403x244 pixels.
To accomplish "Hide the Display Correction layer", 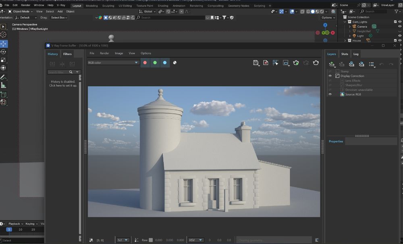I will click(x=330, y=76).
